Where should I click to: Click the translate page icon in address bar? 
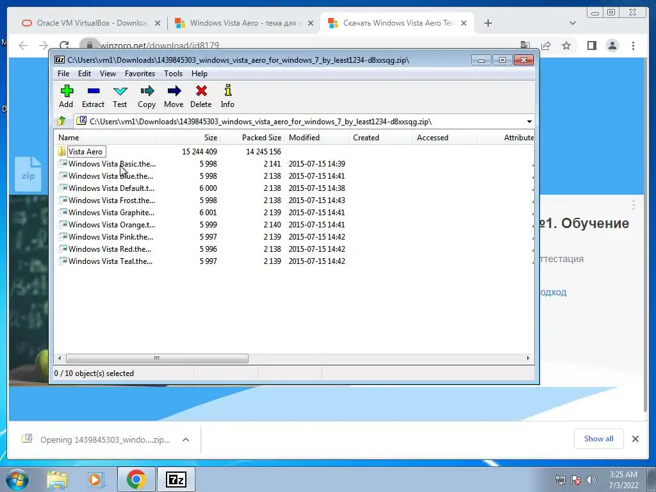tap(525, 45)
